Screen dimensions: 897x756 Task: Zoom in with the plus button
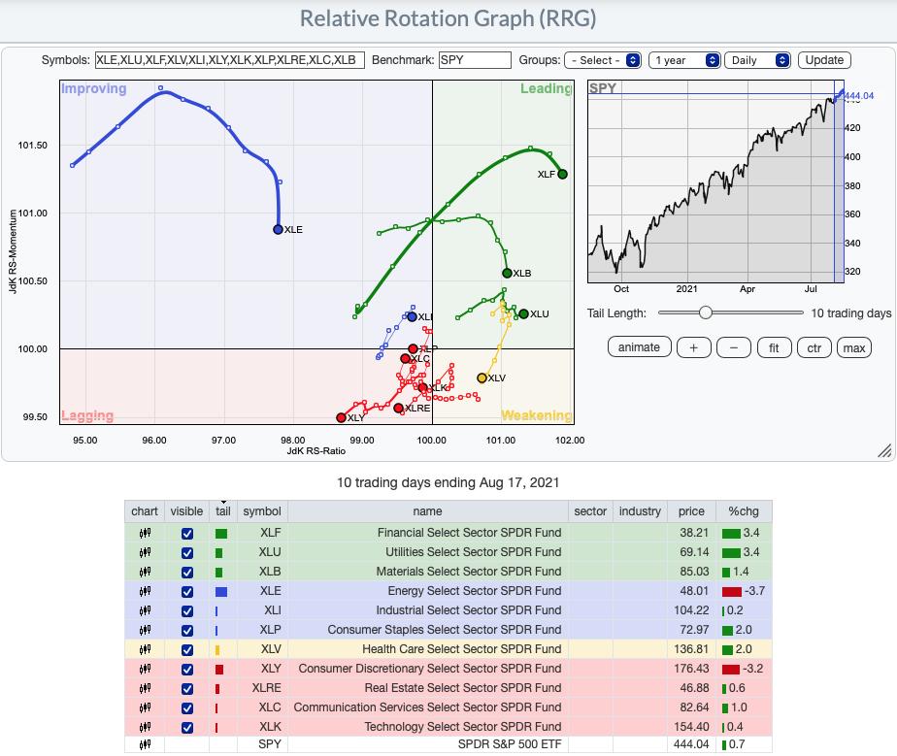point(693,347)
